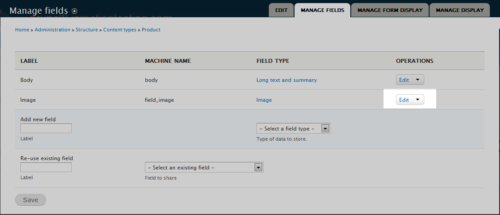The height and width of the screenshot is (215, 500).
Task: Switch to Manage Fields tab
Action: pos(322,10)
